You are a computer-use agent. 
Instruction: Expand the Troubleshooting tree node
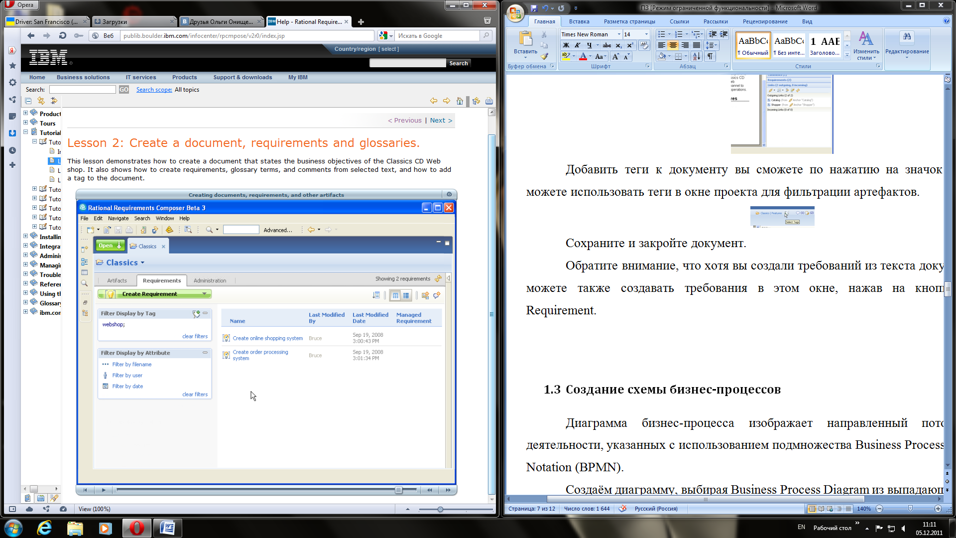25,274
